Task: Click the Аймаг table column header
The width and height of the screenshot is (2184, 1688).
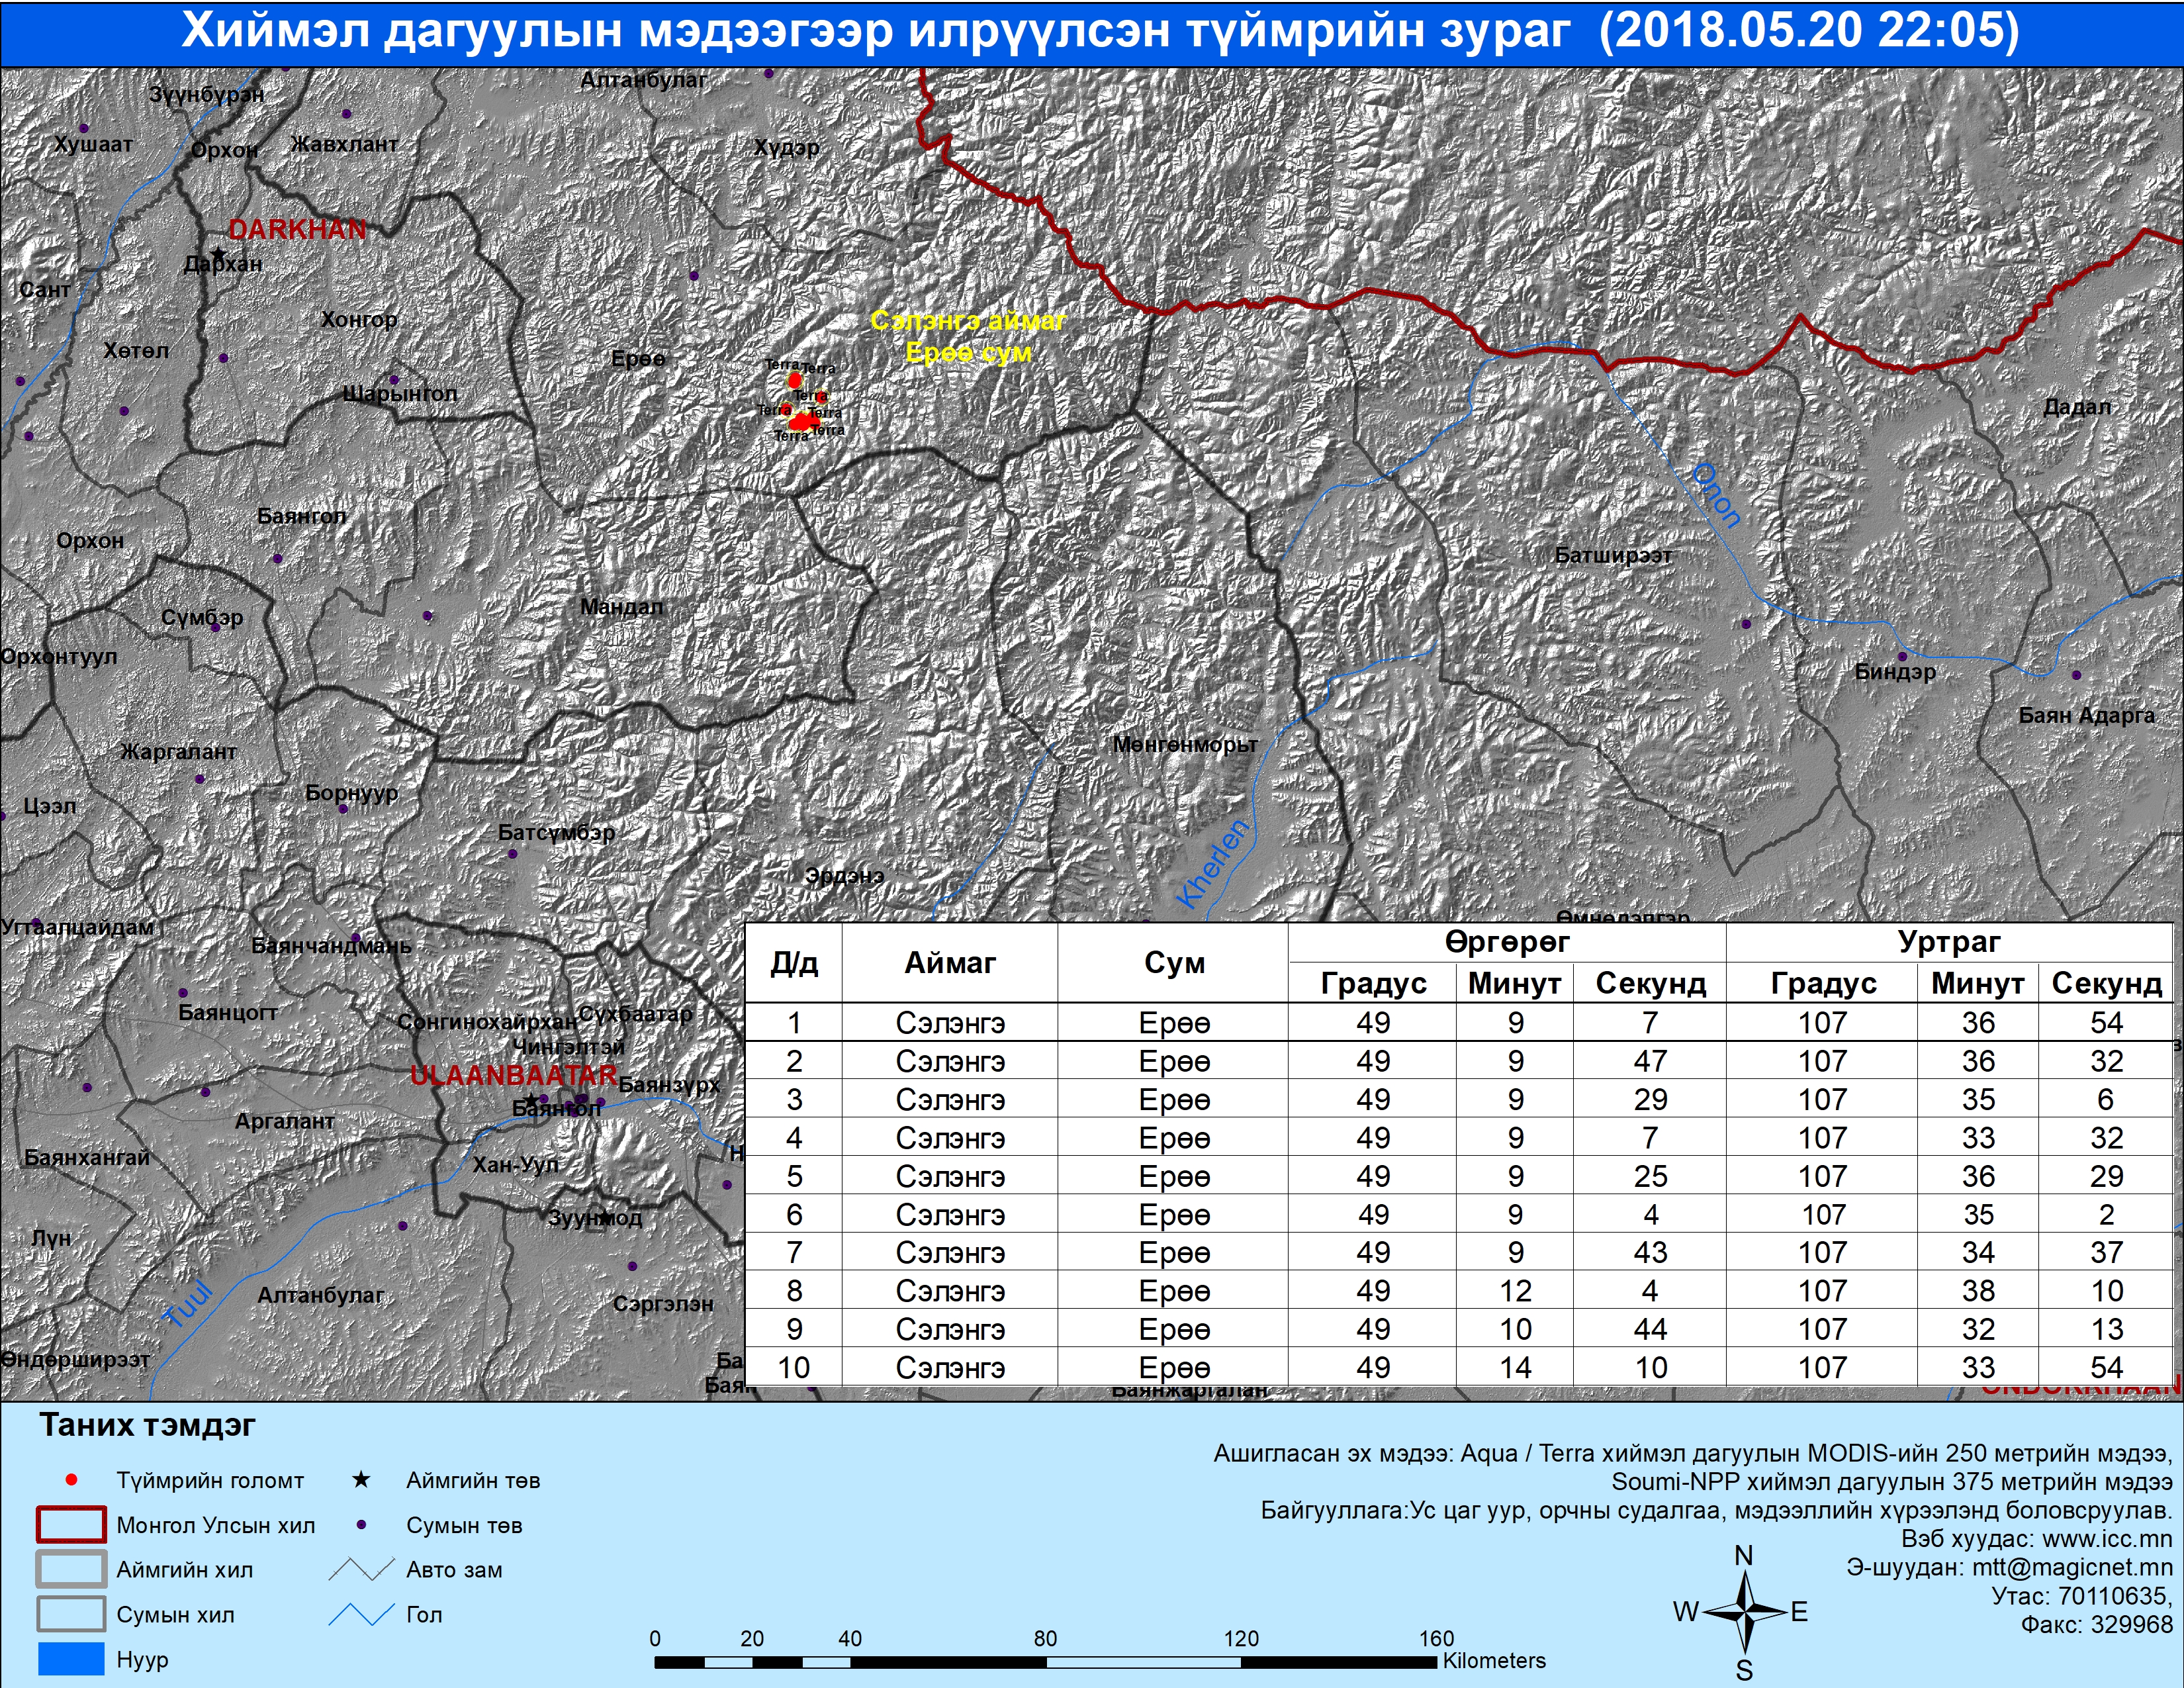Action: pyautogui.click(x=950, y=963)
